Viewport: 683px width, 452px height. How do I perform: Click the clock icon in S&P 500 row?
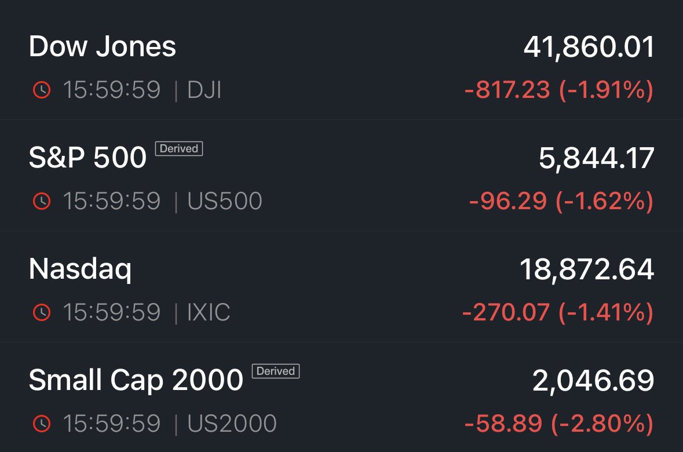(x=42, y=202)
